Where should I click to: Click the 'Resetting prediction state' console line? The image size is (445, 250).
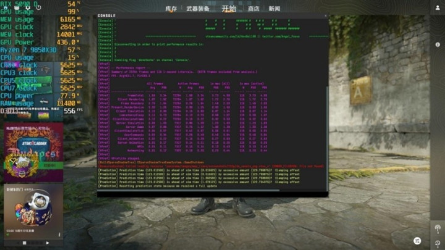click(x=168, y=186)
